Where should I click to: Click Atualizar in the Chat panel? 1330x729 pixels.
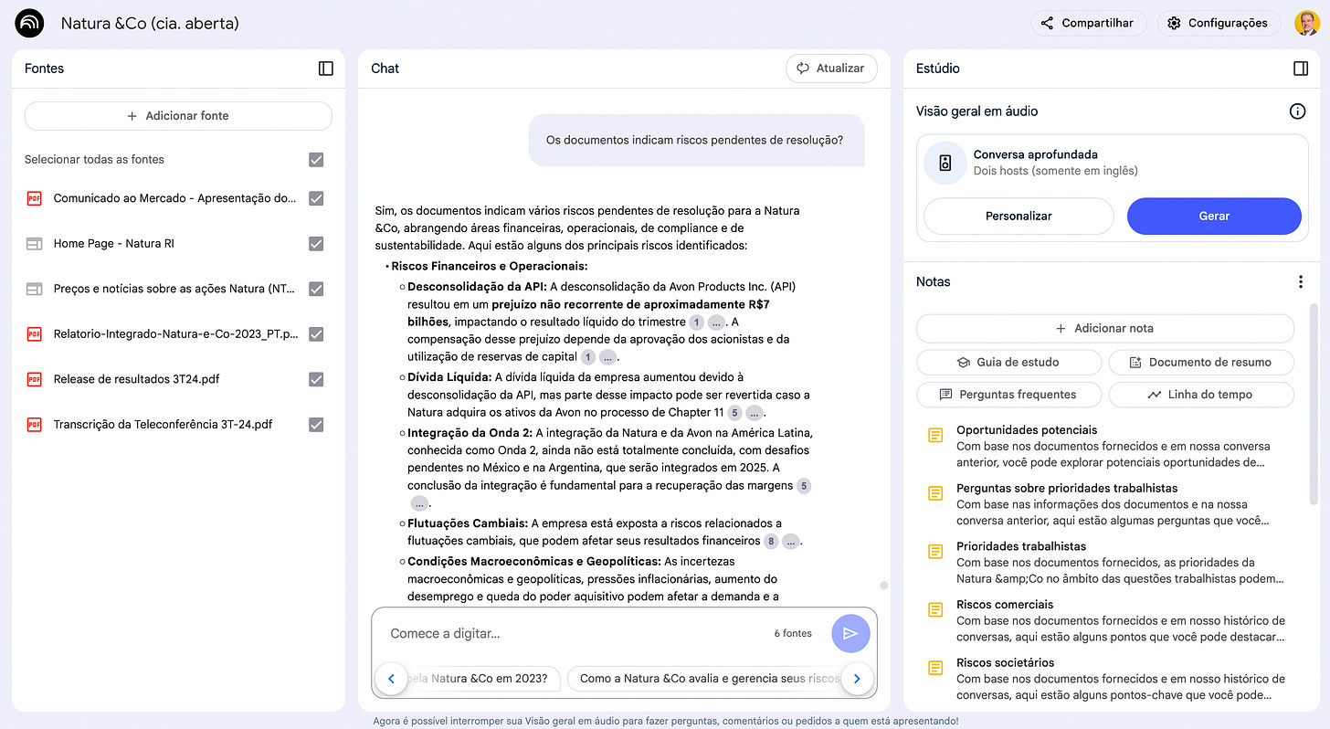coord(831,69)
